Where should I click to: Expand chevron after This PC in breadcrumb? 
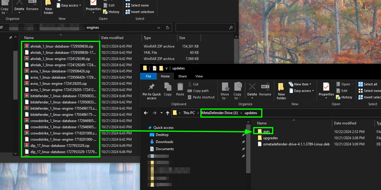coord(197,113)
